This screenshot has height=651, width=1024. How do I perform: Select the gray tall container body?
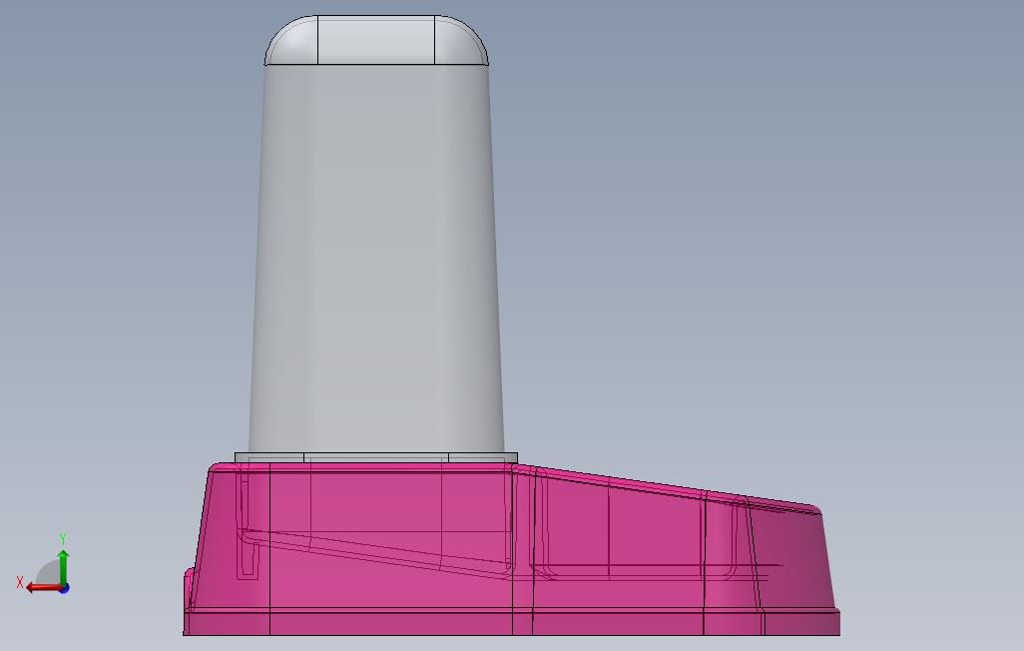pos(376,259)
